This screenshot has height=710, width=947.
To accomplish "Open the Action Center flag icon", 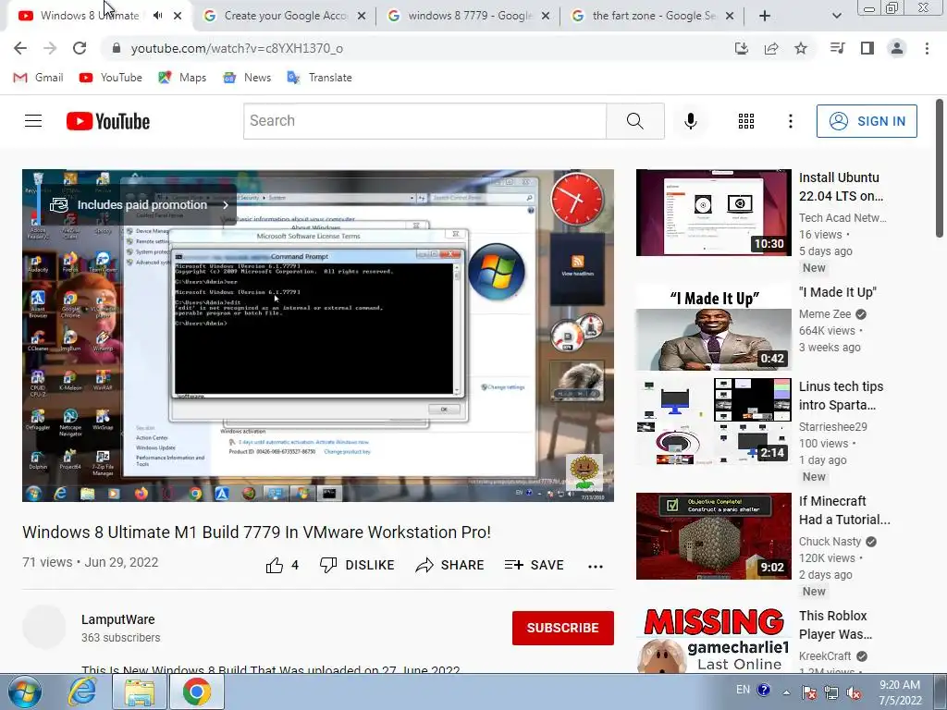I will pyautogui.click(x=808, y=693).
